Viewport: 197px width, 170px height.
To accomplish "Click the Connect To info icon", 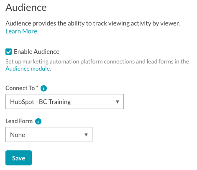I will coord(43,88).
